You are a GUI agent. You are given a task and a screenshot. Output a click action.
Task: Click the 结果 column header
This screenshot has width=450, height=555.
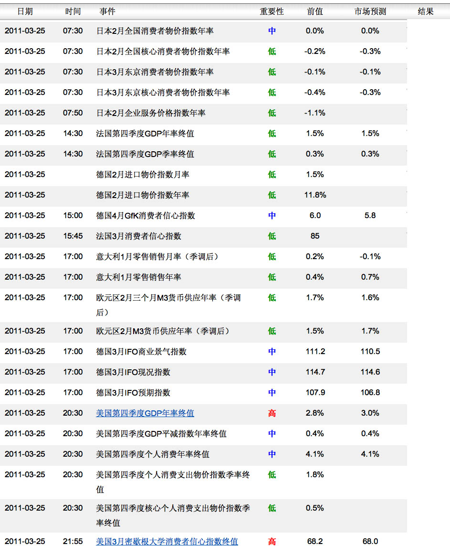(426, 11)
